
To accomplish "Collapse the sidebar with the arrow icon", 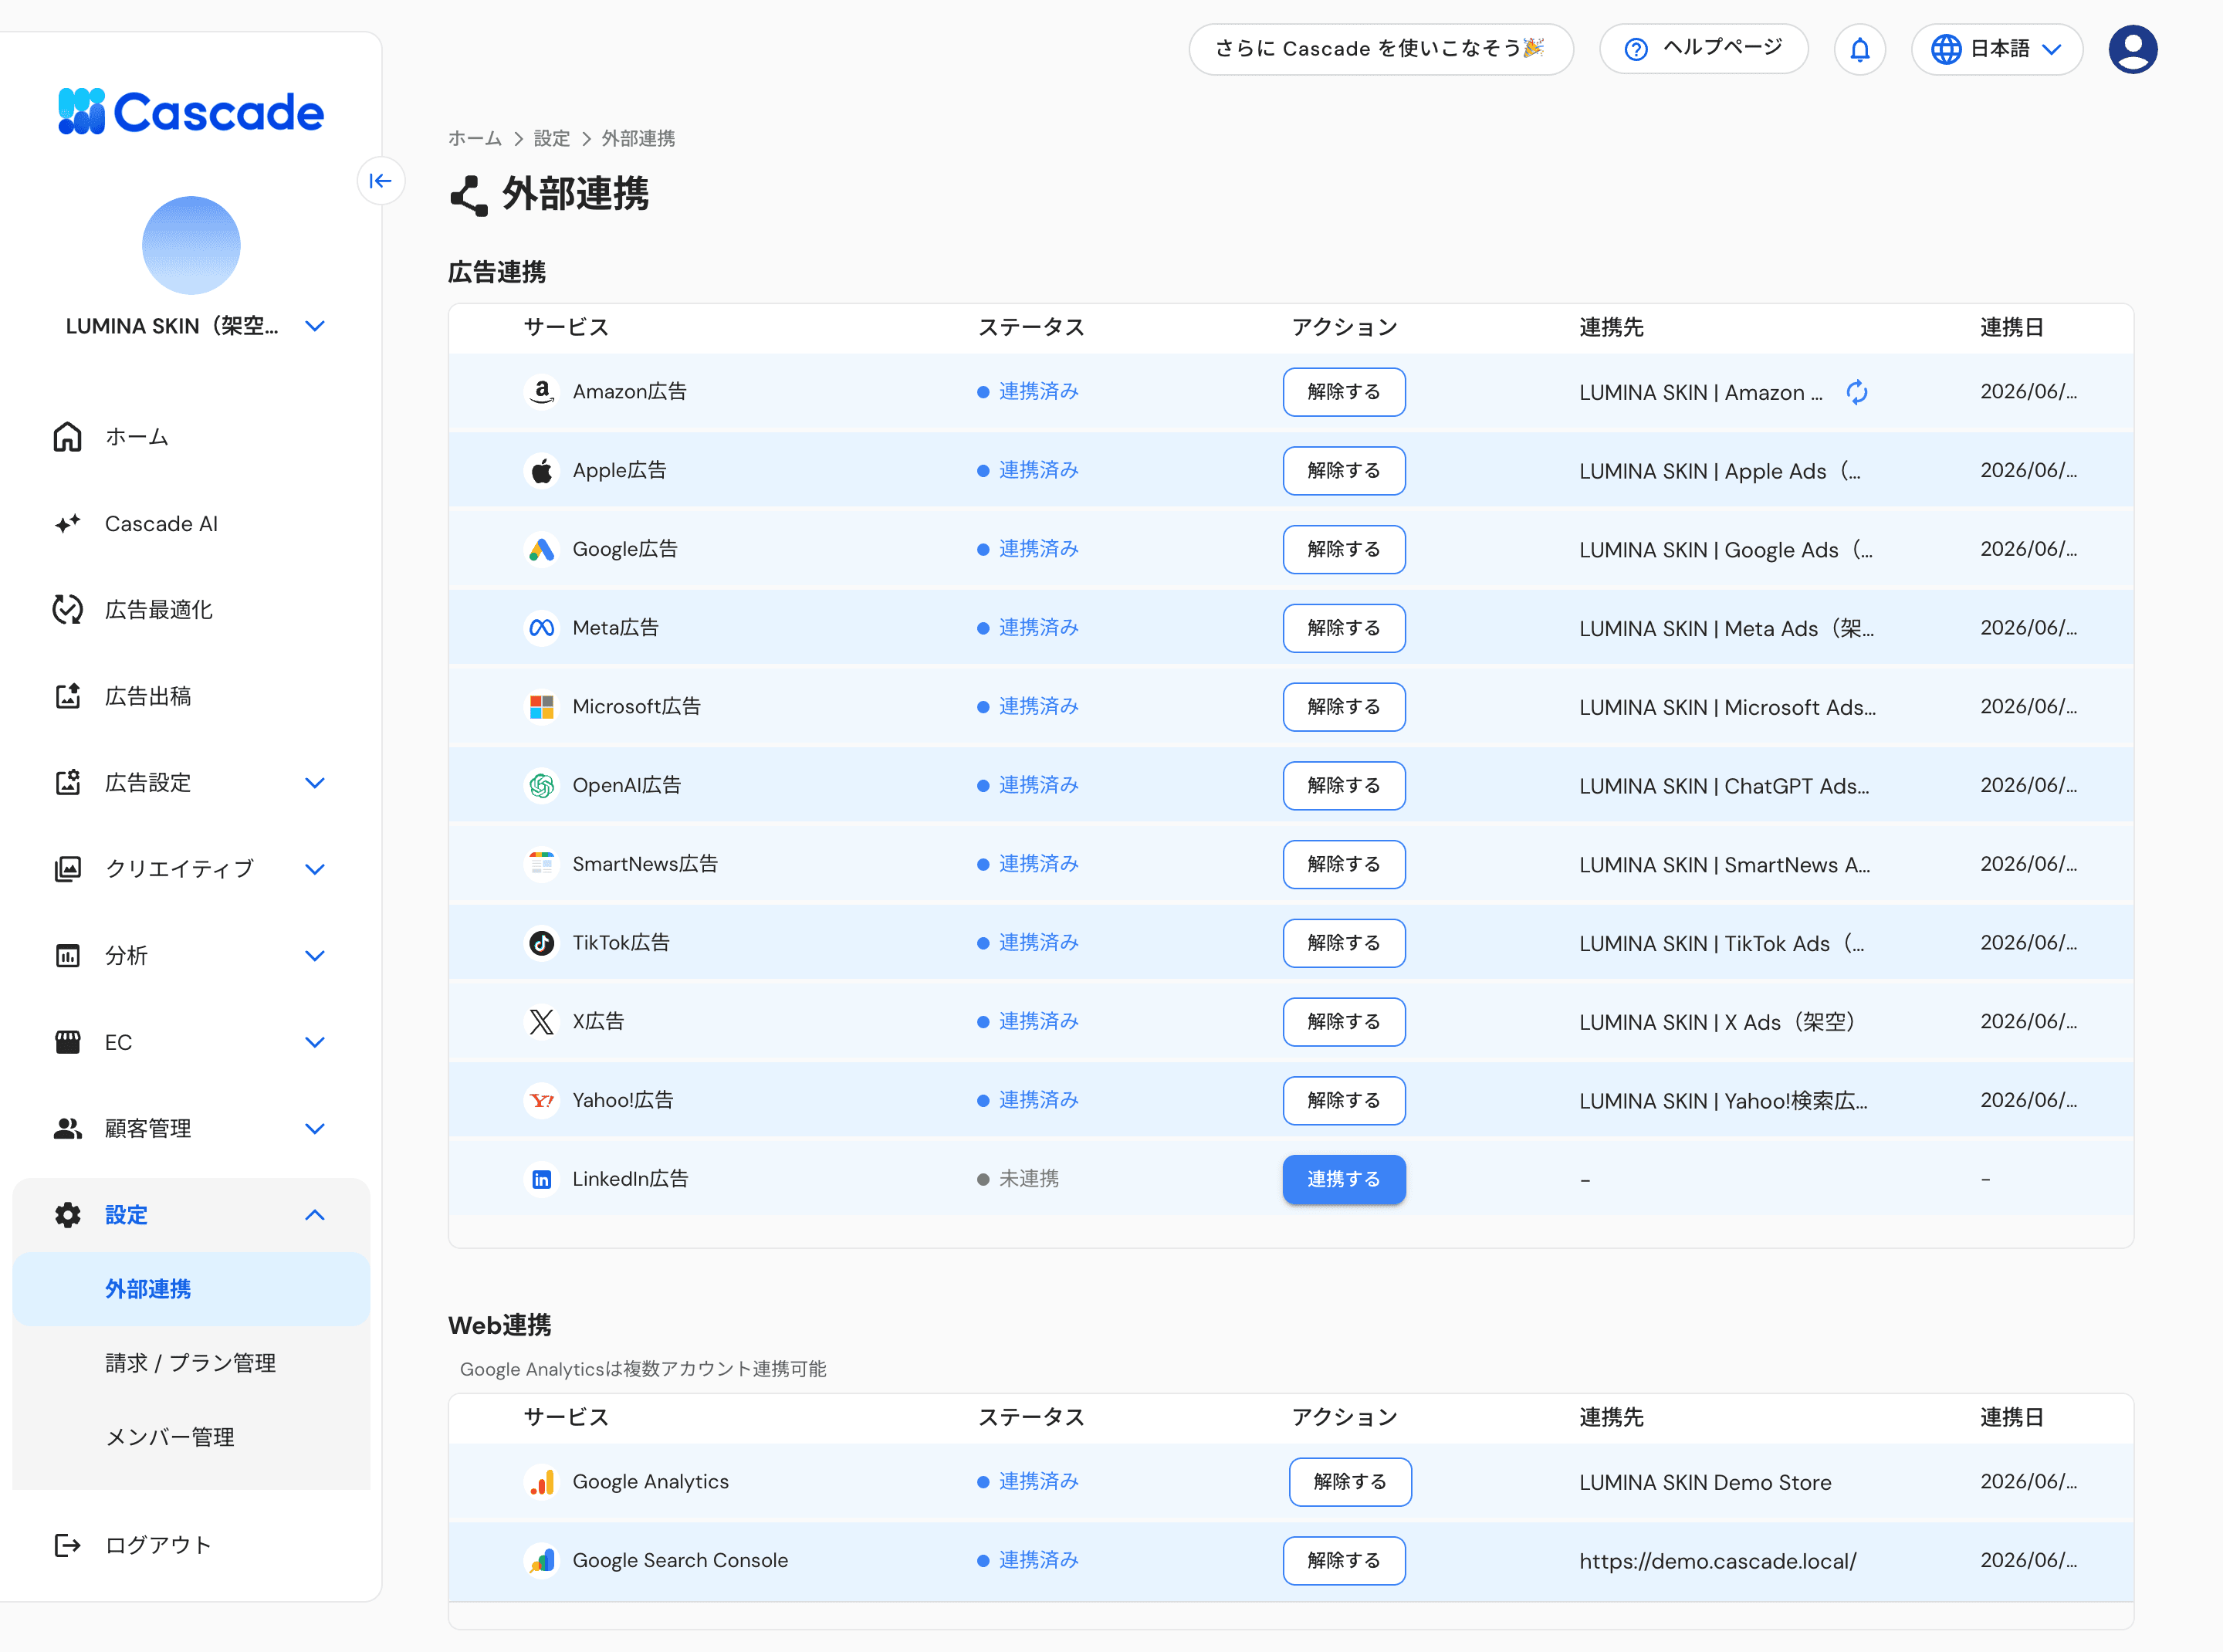I will pyautogui.click(x=381, y=181).
